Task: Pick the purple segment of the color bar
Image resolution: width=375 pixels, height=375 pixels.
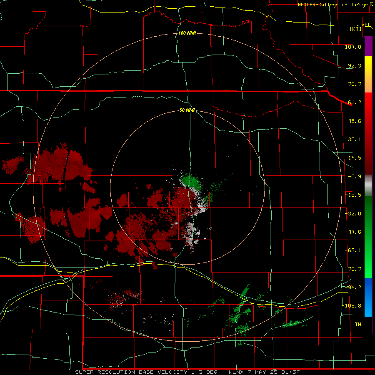Action: click(368, 46)
